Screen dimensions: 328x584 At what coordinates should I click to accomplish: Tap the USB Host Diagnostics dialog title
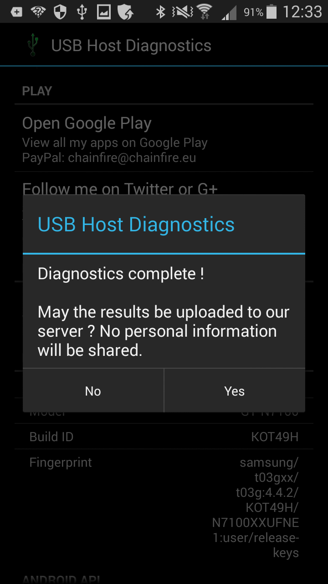pos(136,224)
